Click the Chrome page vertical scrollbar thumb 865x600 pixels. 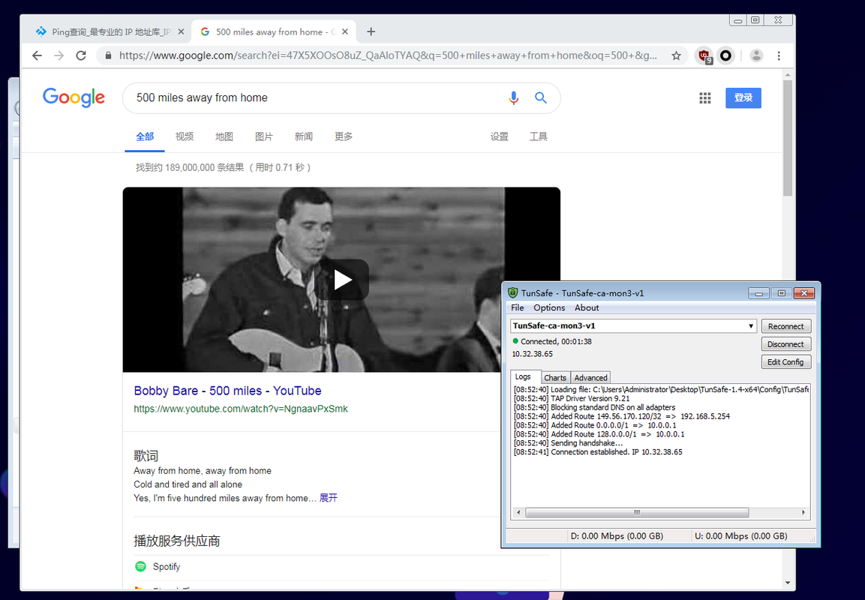pyautogui.click(x=787, y=138)
